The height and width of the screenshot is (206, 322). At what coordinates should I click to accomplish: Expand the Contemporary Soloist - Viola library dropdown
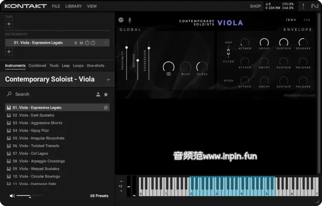(x=108, y=80)
